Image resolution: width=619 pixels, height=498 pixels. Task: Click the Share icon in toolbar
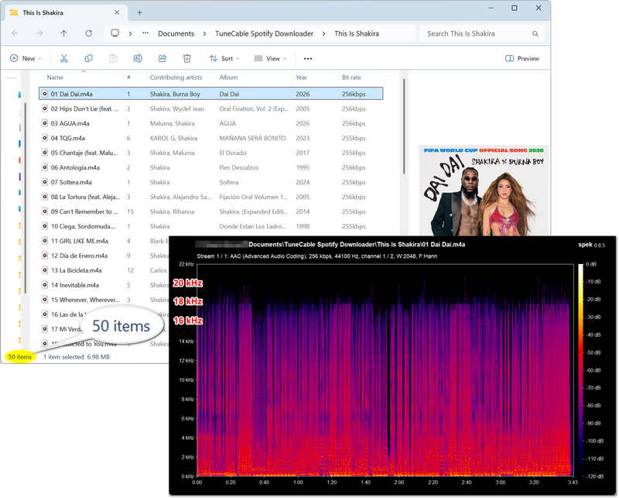tap(162, 59)
